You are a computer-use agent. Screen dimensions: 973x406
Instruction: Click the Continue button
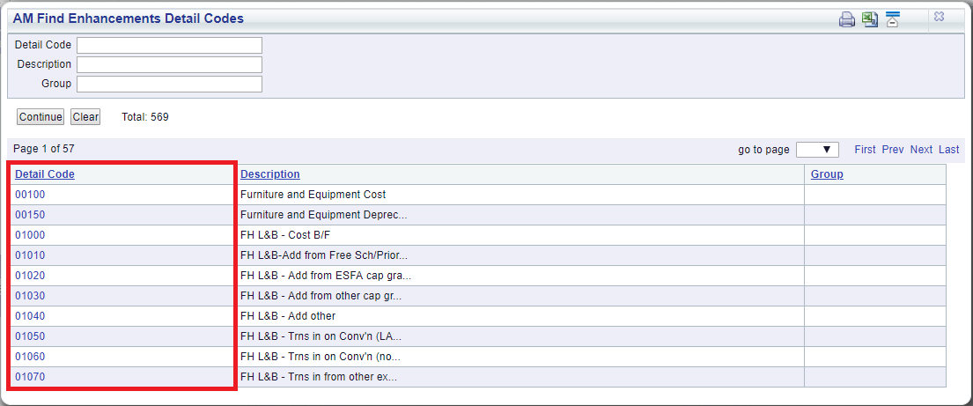[x=41, y=117]
